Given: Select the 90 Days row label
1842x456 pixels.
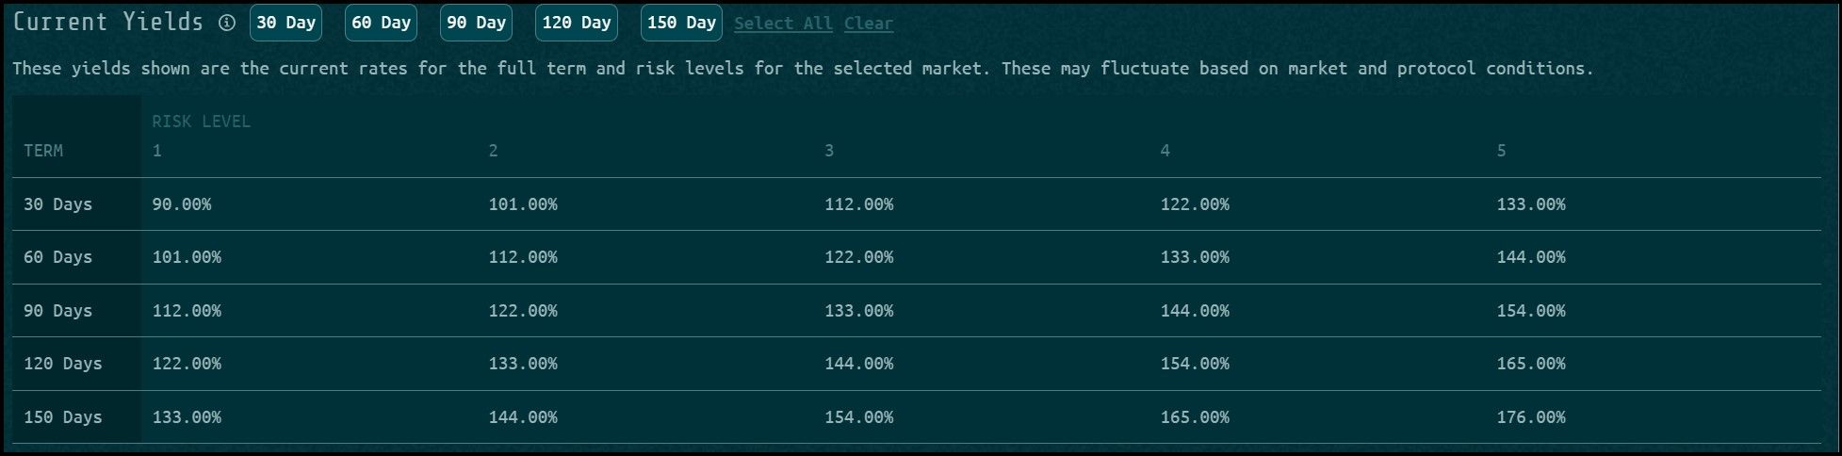Looking at the screenshot, I should click(x=57, y=311).
